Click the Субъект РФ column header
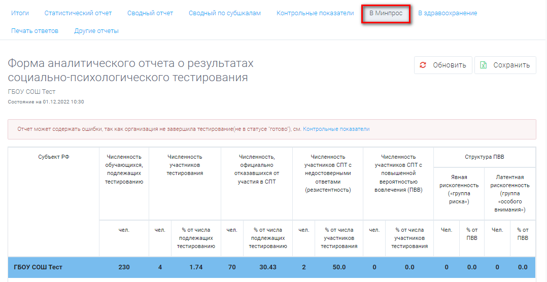 pyautogui.click(x=54, y=157)
